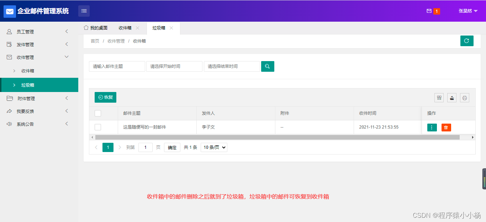This screenshot has width=486, height=222.
Task: Switch to the 我的桌面 tab
Action: click(x=96, y=28)
